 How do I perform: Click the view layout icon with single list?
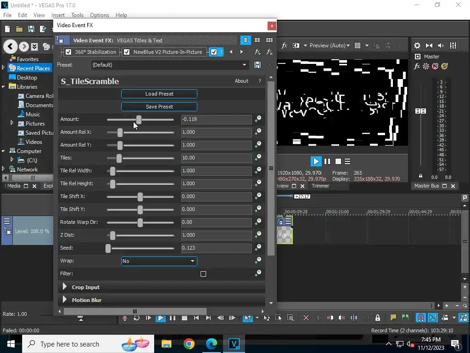click(245, 40)
